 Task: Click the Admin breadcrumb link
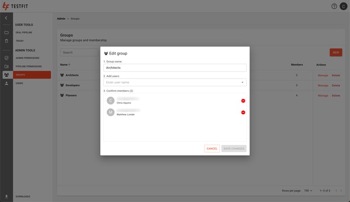point(61,18)
